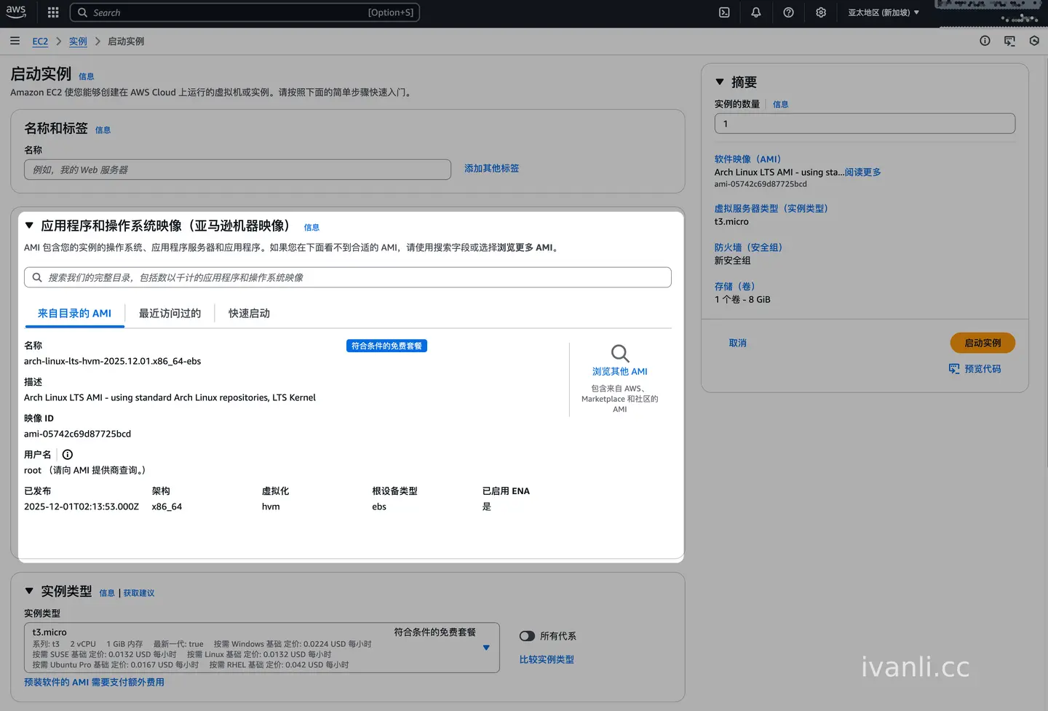This screenshot has width=1048, height=711.
Task: Click 比较实例类型 link
Action: [x=547, y=659]
